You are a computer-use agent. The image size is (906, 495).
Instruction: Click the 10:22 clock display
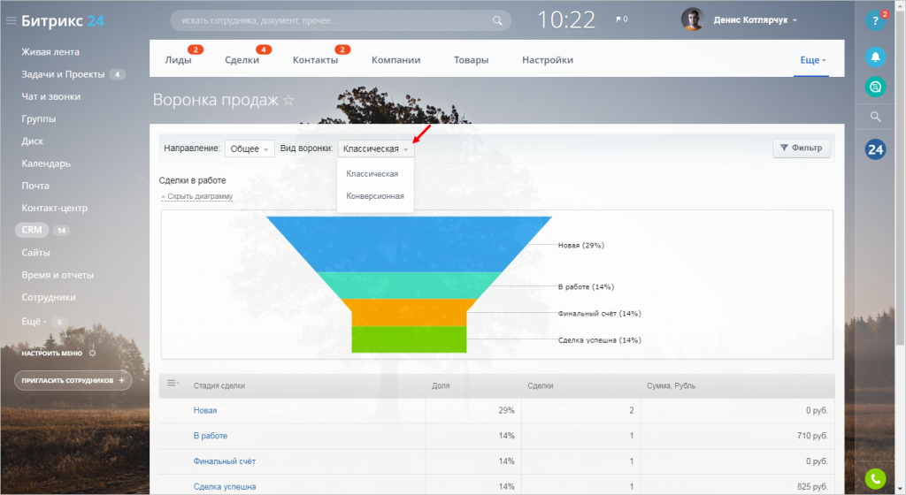[x=565, y=20]
